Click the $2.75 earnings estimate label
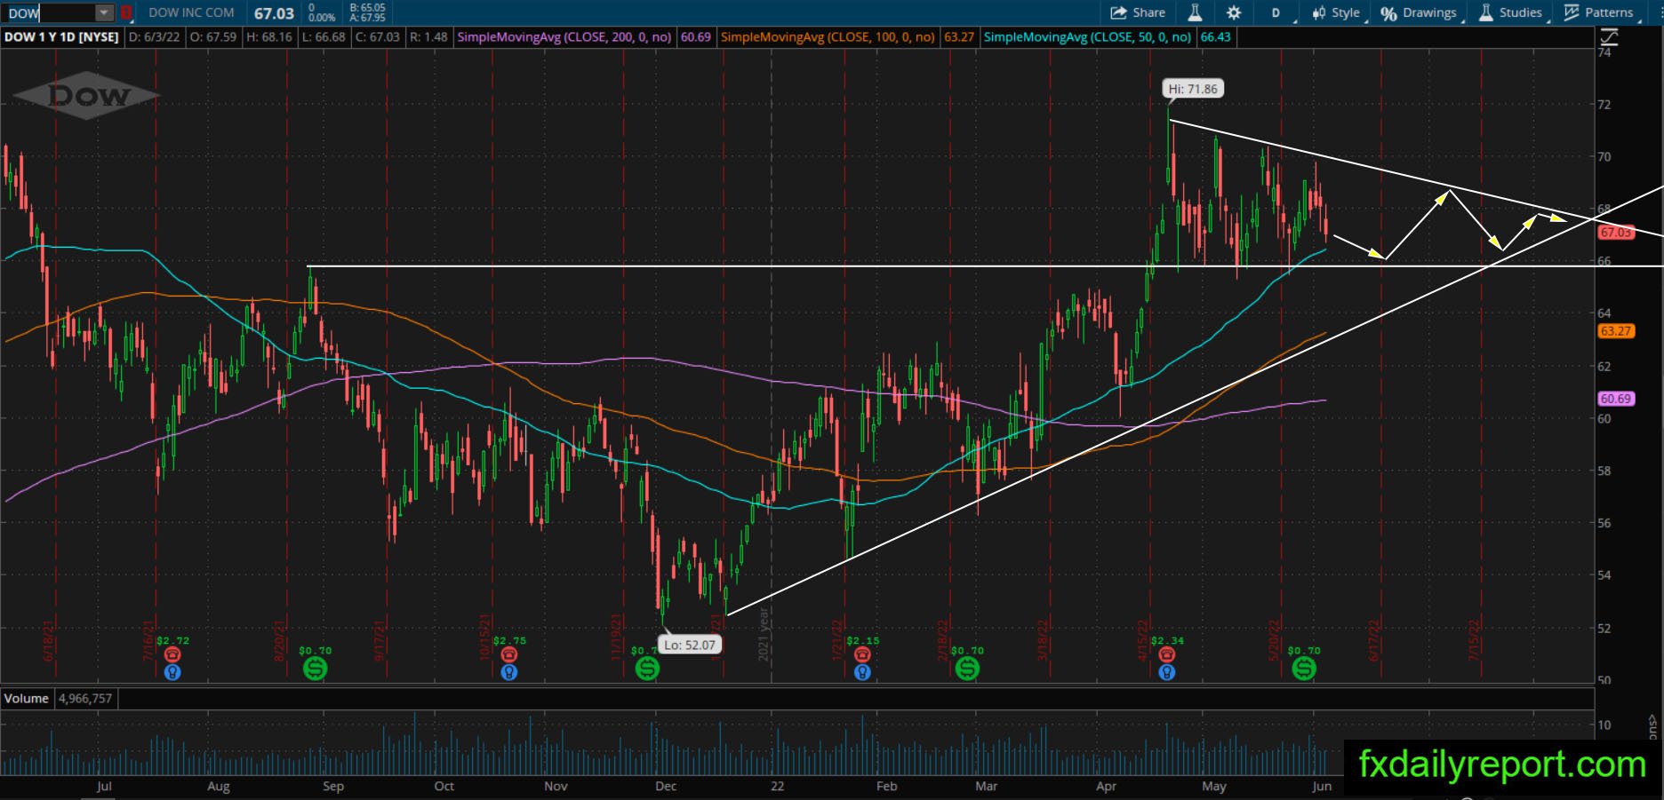 point(509,640)
